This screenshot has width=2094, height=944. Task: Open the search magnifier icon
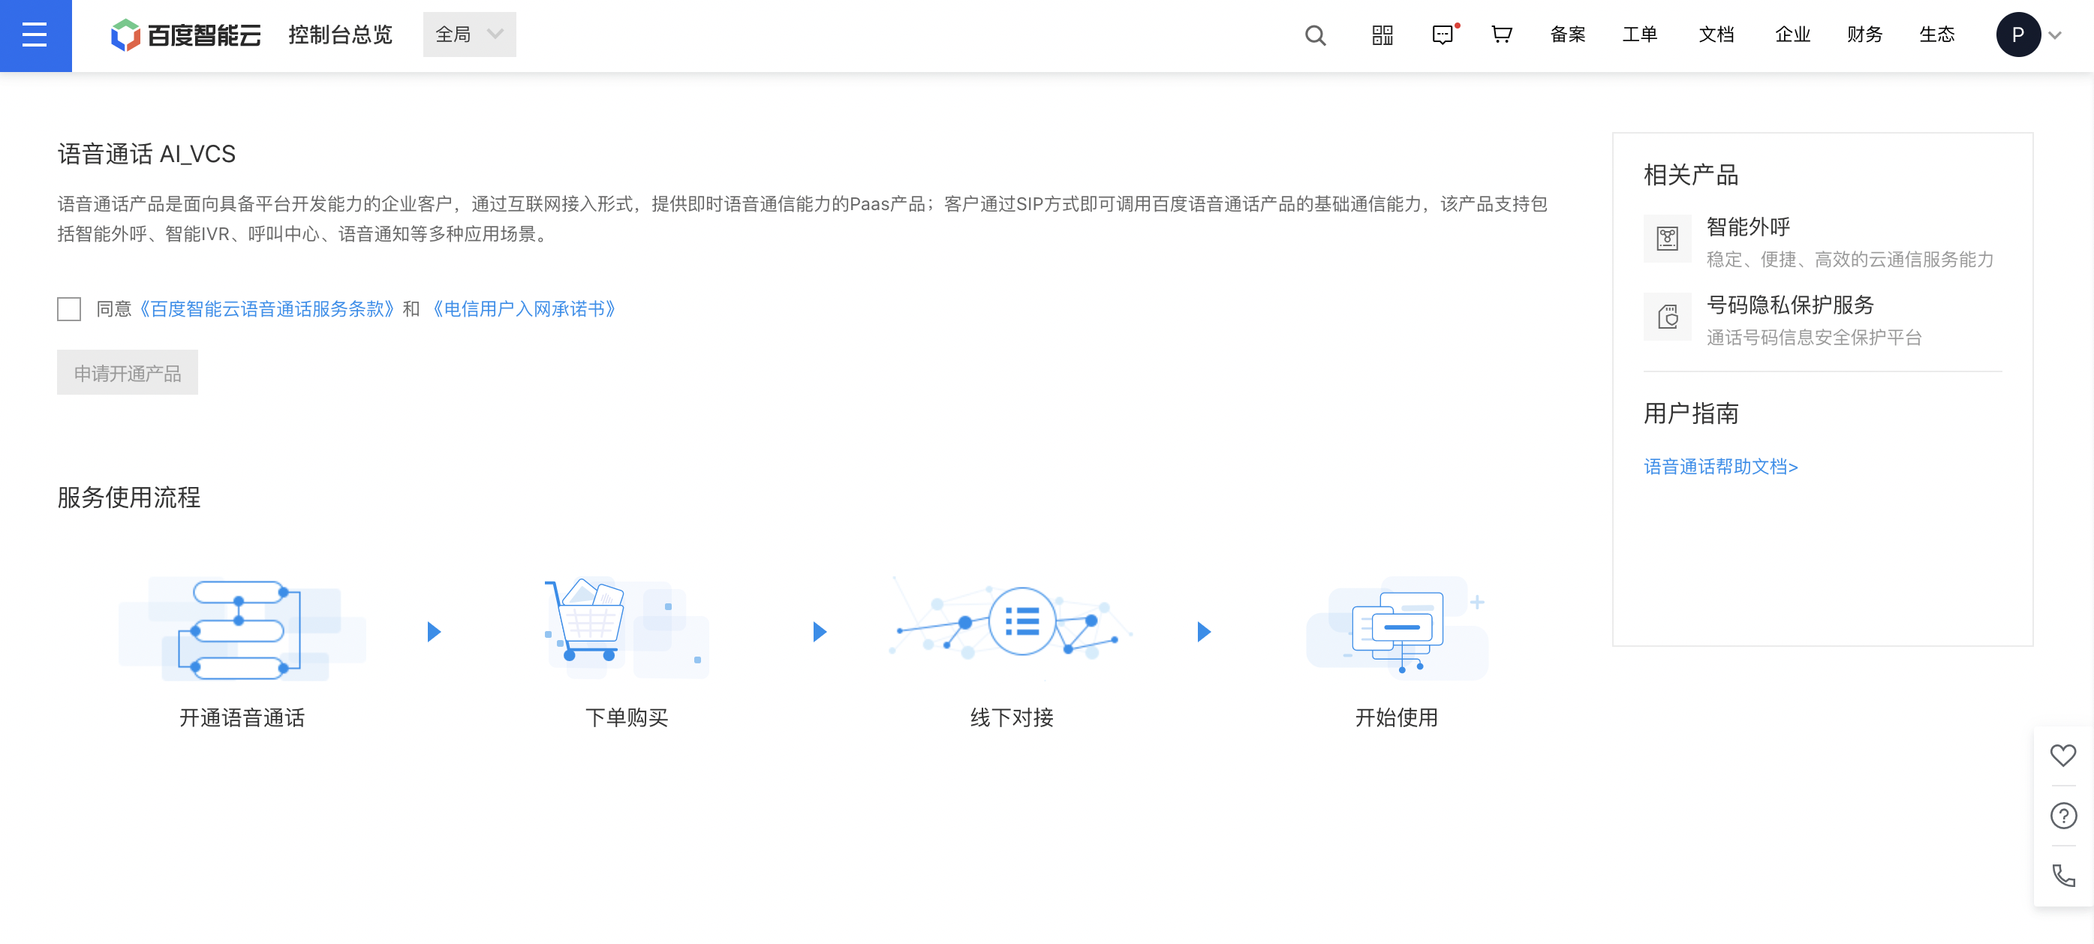point(1315,35)
